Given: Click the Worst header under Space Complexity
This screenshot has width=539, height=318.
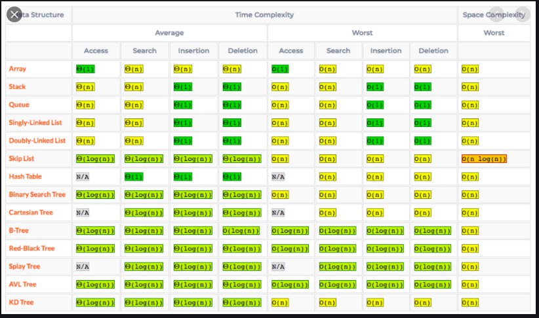Looking at the screenshot, I should pyautogui.click(x=494, y=33).
